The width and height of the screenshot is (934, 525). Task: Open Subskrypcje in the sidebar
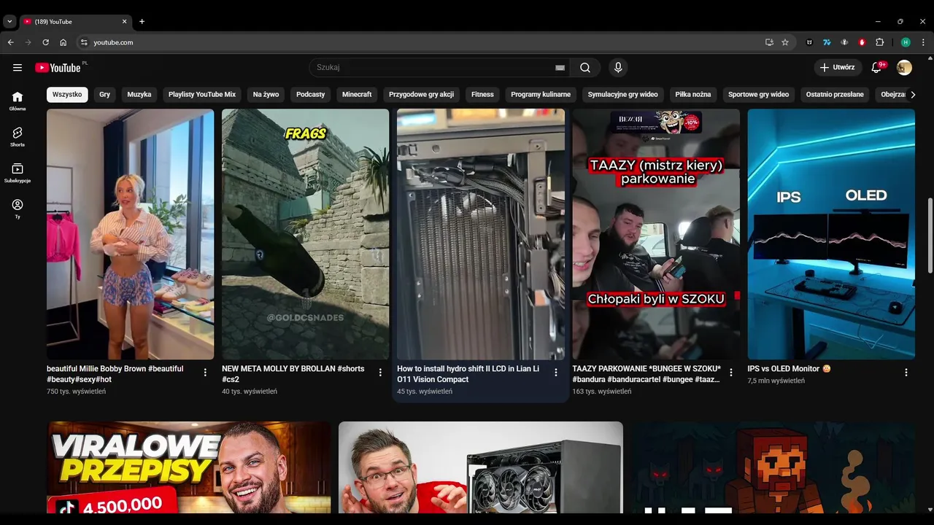coord(18,173)
